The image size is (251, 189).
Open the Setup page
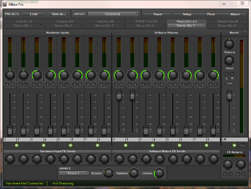click(187, 14)
